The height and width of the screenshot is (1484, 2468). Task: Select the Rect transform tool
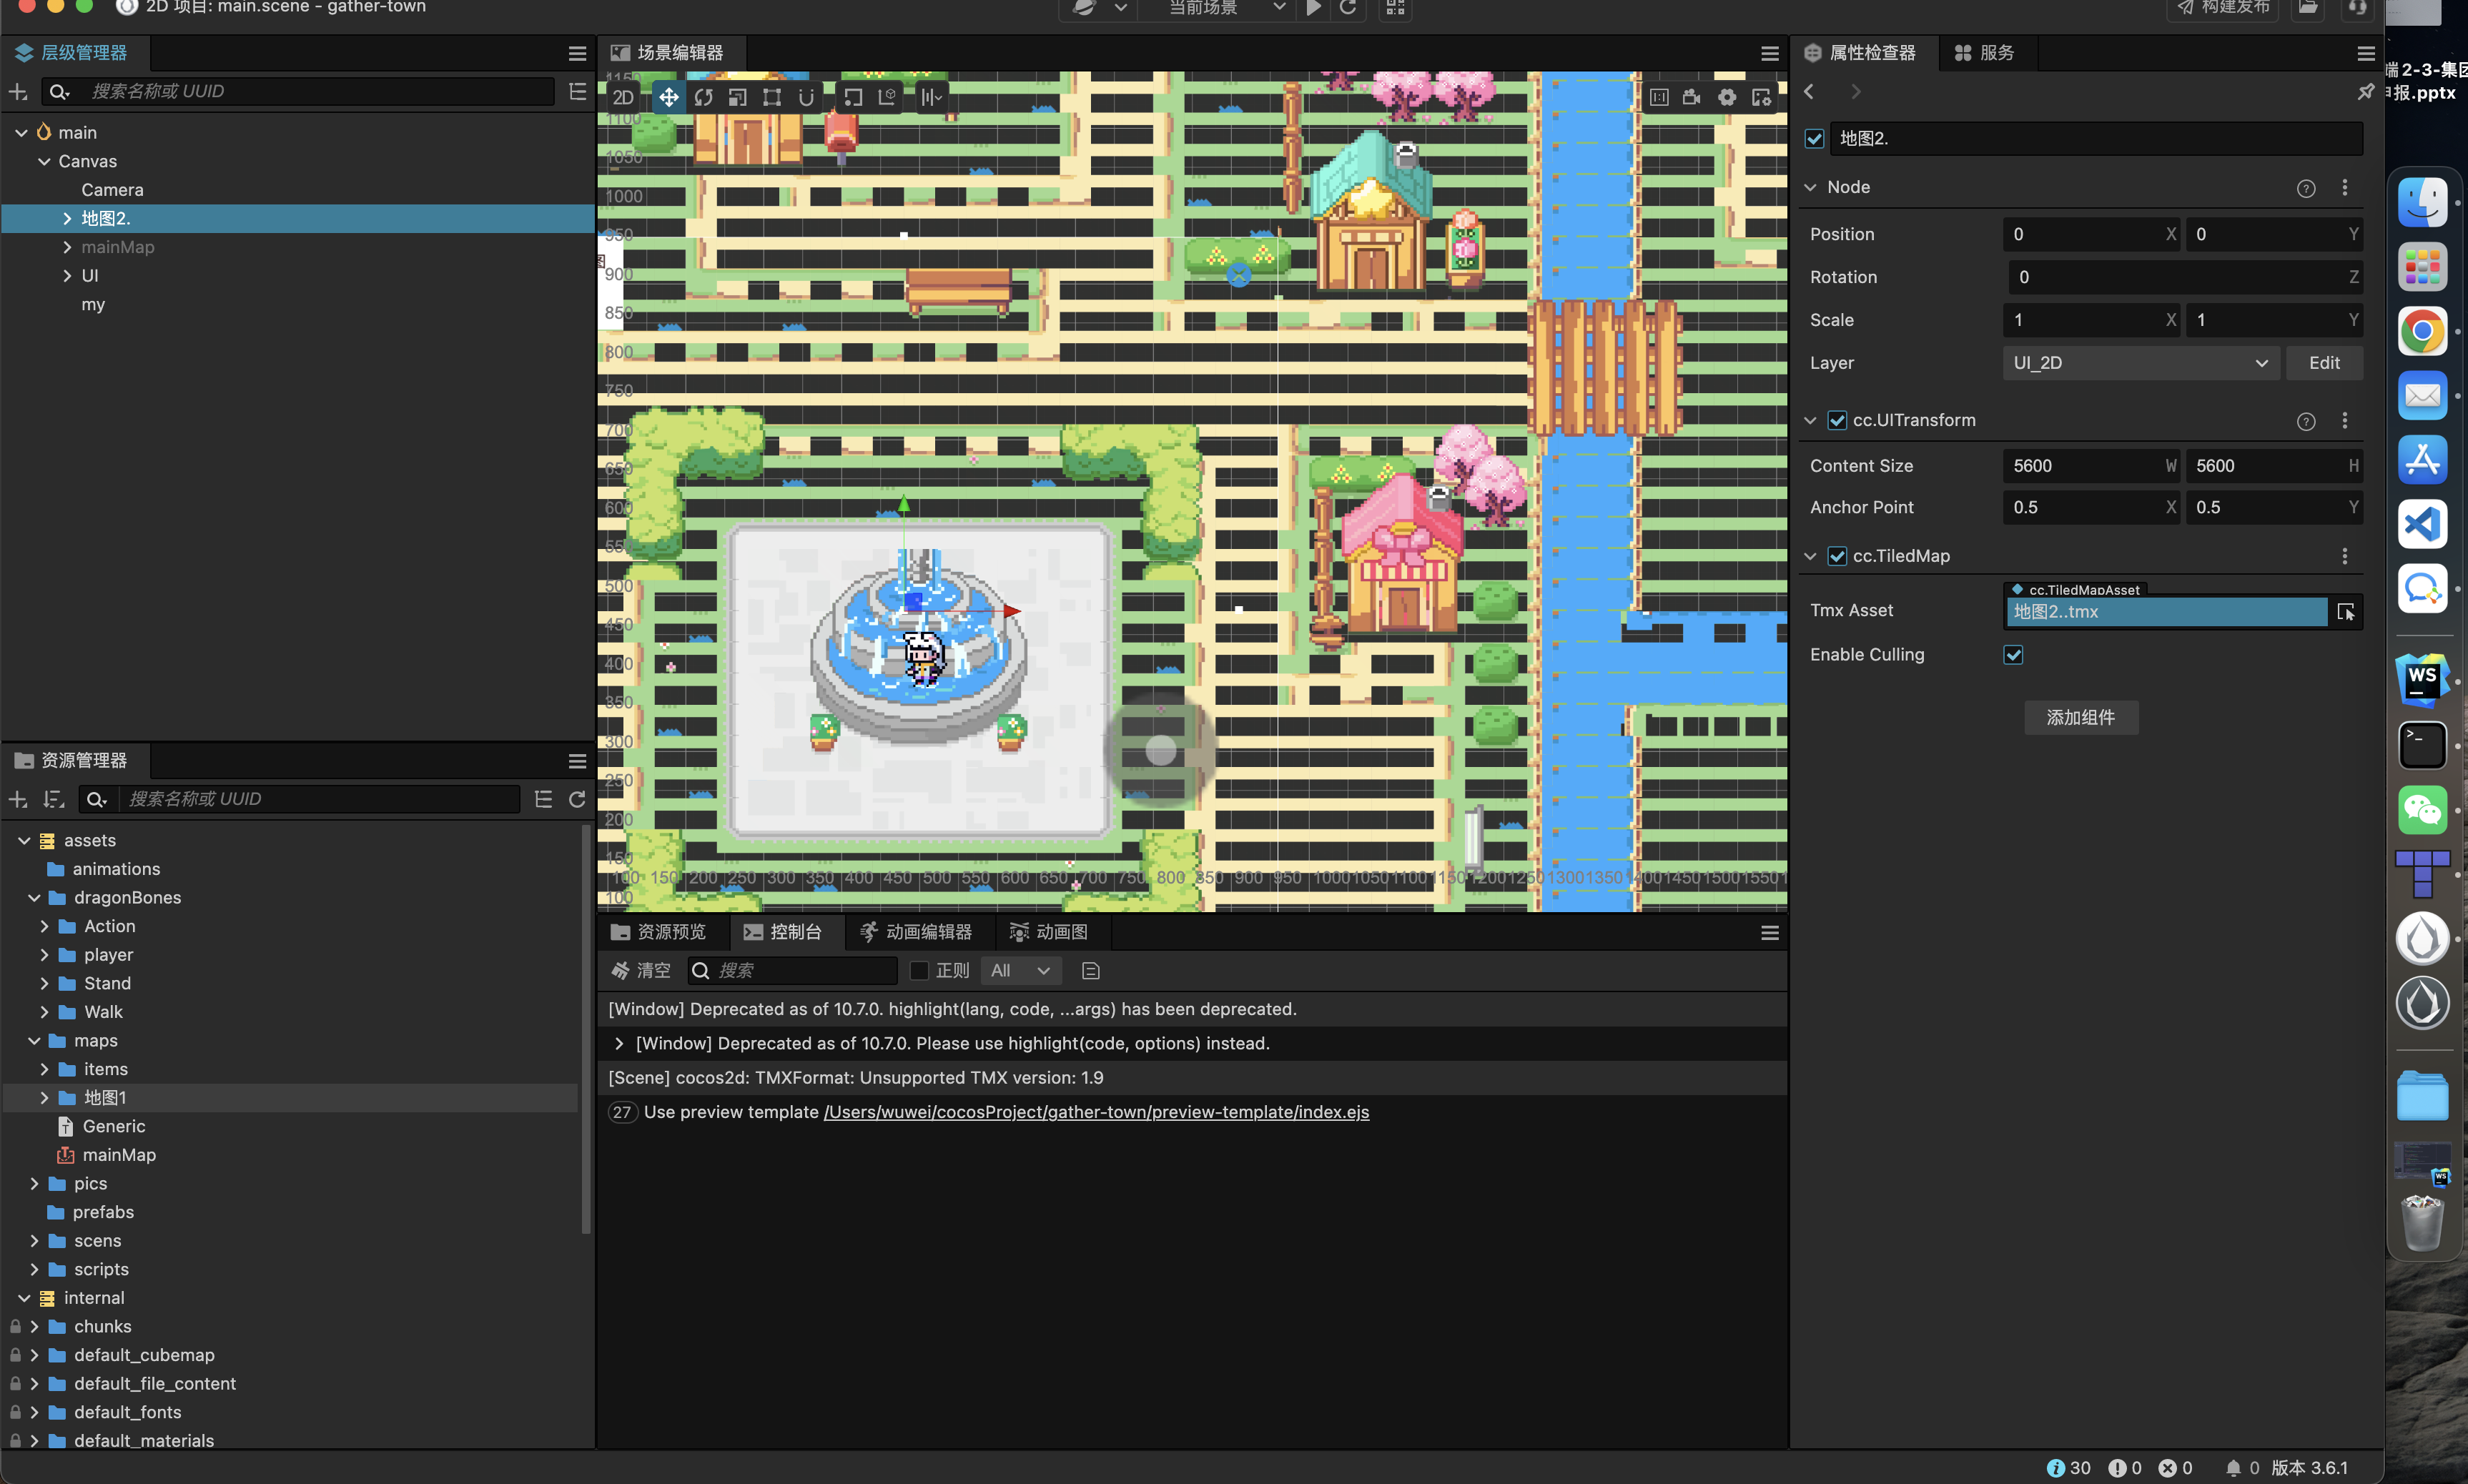point(772,97)
